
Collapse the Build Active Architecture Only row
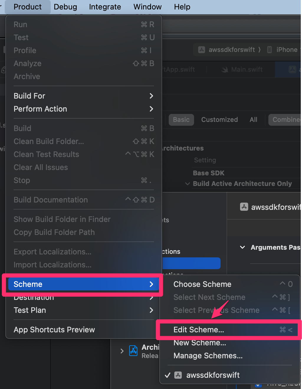pos(188,184)
